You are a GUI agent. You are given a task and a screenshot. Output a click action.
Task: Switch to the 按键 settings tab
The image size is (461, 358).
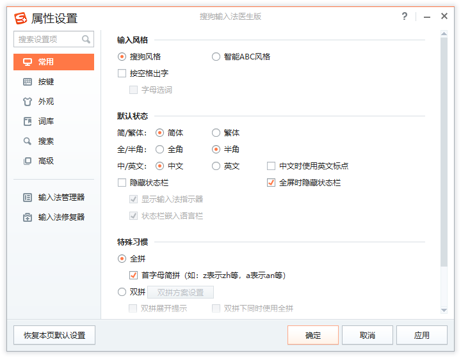coord(54,82)
